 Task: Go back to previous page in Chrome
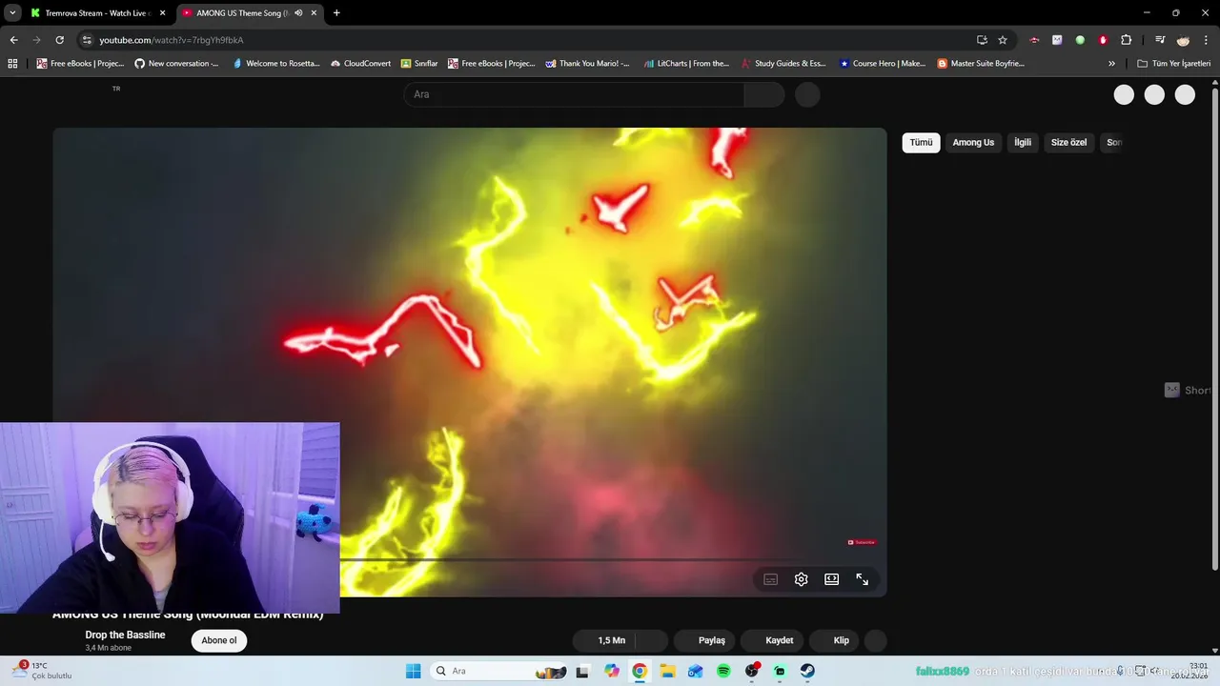coord(13,40)
